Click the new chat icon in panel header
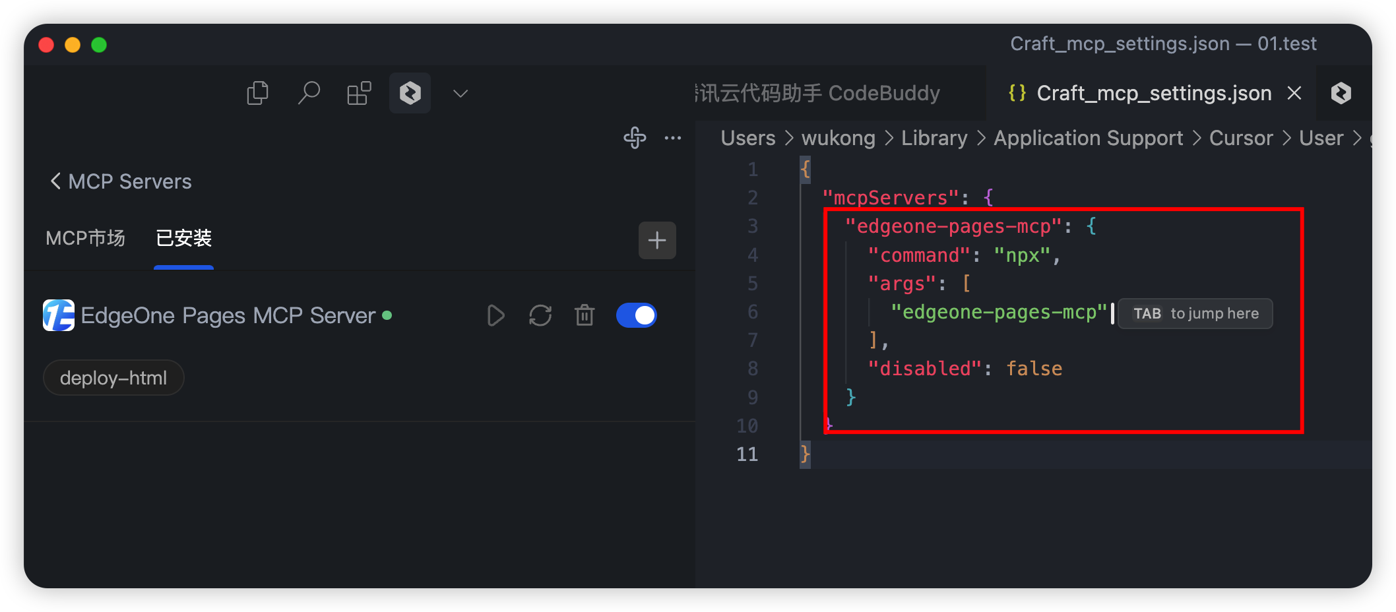Screen dimensions: 1396x612 tap(635, 138)
